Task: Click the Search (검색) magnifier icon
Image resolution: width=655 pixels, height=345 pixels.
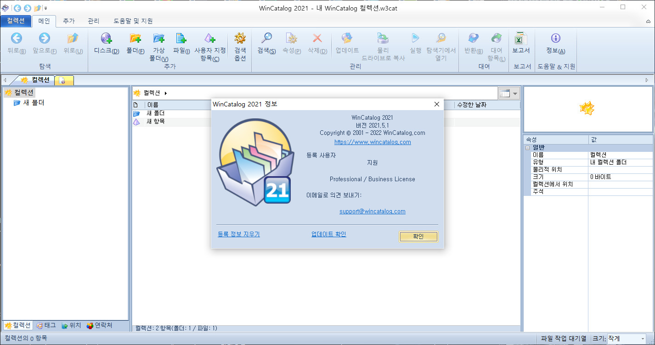Action: point(266,39)
